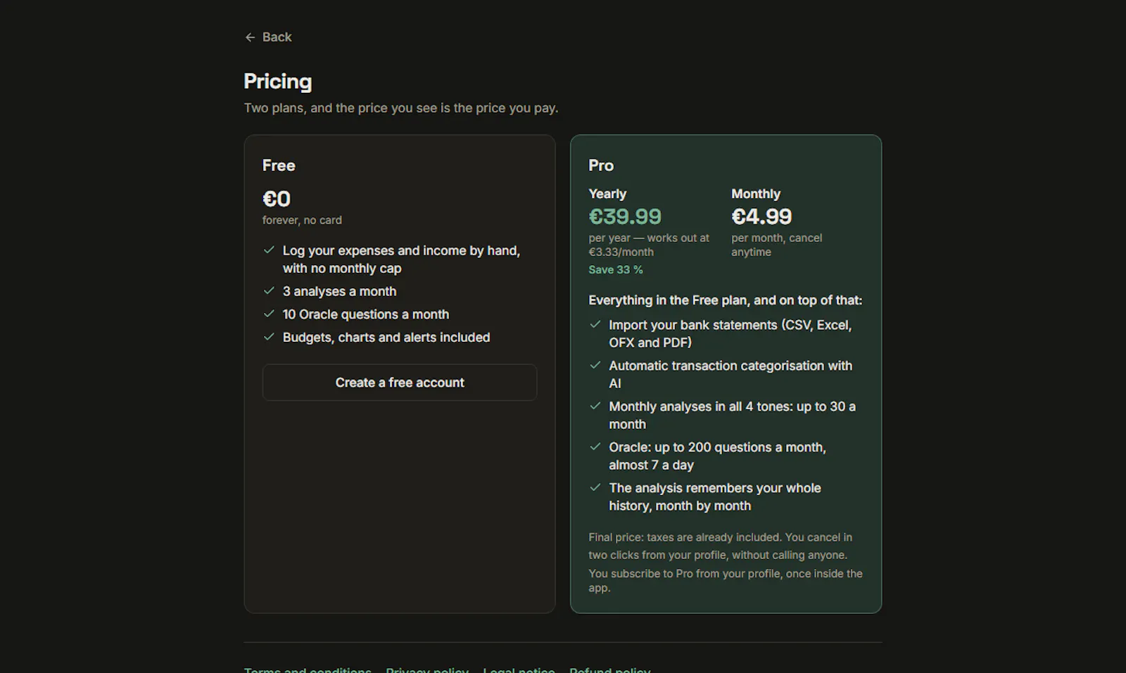The height and width of the screenshot is (673, 1126).
Task: Click checkmark beside 'Oracle: up to 200 questions'
Action: [595, 447]
